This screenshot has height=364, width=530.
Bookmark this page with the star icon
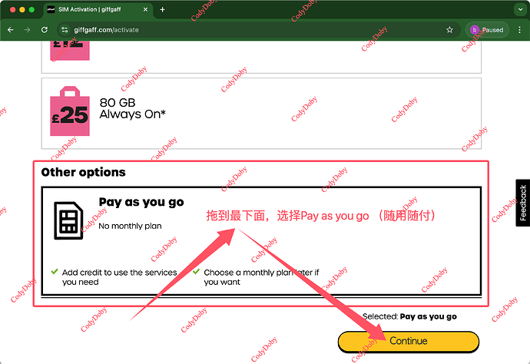(x=449, y=30)
